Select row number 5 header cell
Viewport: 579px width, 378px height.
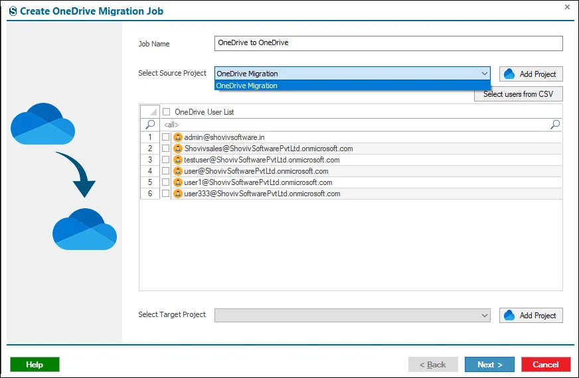pyautogui.click(x=150, y=182)
